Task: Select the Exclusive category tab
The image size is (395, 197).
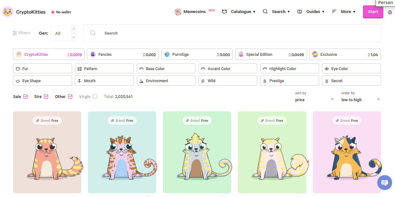Action: click(x=345, y=54)
